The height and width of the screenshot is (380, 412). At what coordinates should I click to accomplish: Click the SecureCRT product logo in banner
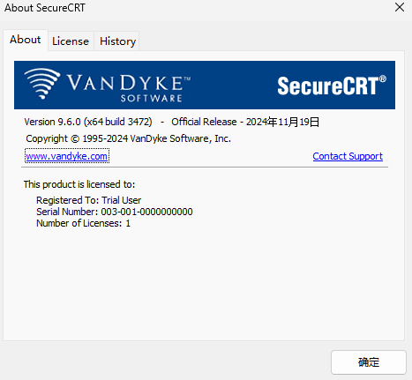[x=332, y=86]
